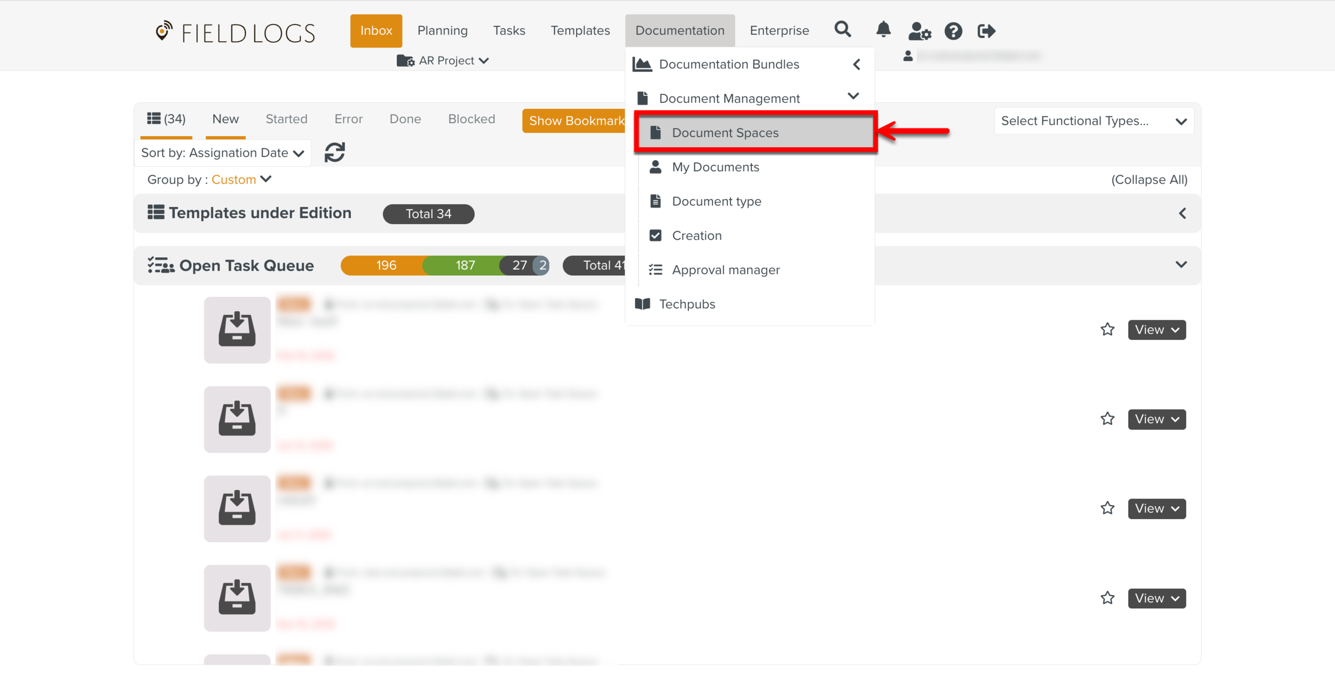Click Collapse All link

1150,179
